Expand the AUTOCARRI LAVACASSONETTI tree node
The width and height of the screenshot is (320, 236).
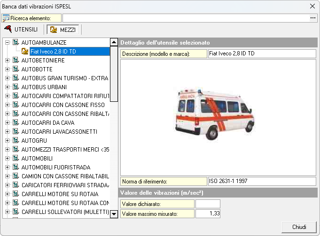(x=7, y=131)
